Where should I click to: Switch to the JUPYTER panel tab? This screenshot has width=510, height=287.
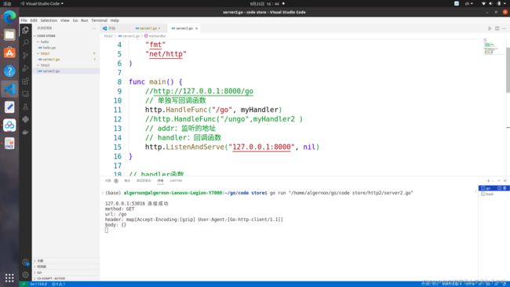coord(176,180)
